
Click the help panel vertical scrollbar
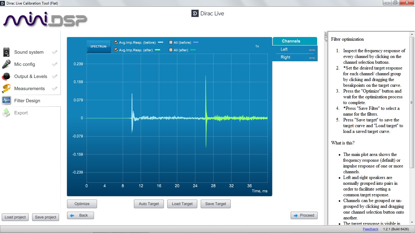tap(412, 103)
